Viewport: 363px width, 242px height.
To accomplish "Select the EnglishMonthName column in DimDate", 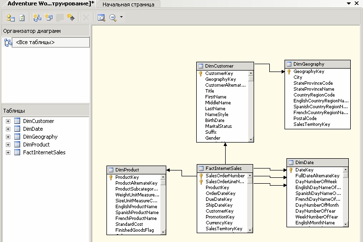I will pos(315,223).
